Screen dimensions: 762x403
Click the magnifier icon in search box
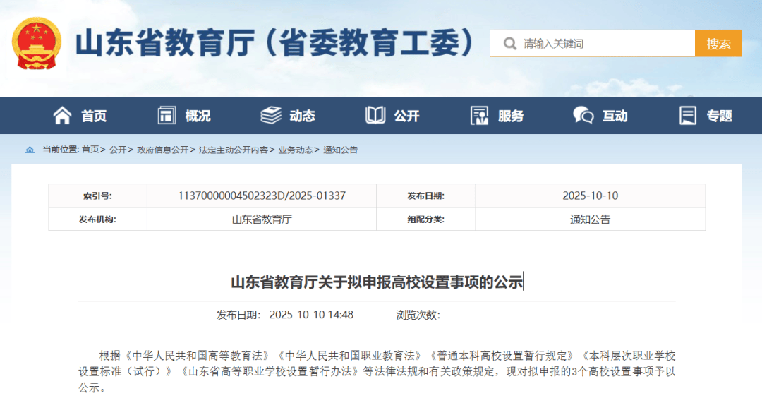[509, 44]
